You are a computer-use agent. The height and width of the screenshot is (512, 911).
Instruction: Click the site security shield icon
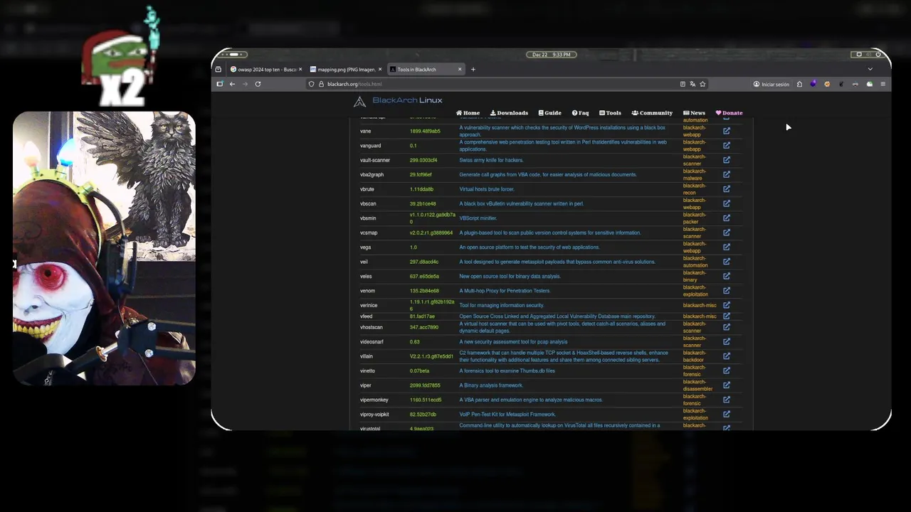[311, 84]
